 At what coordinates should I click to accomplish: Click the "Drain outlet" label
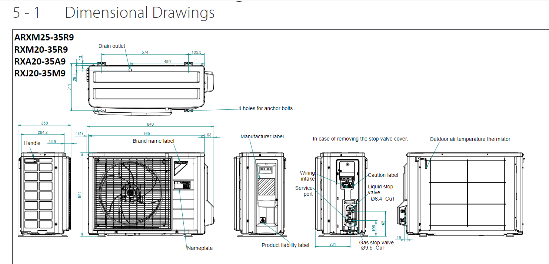pyautogui.click(x=112, y=46)
